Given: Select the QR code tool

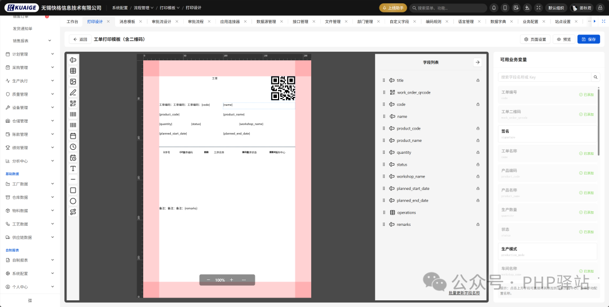Looking at the screenshot, I should point(73,104).
